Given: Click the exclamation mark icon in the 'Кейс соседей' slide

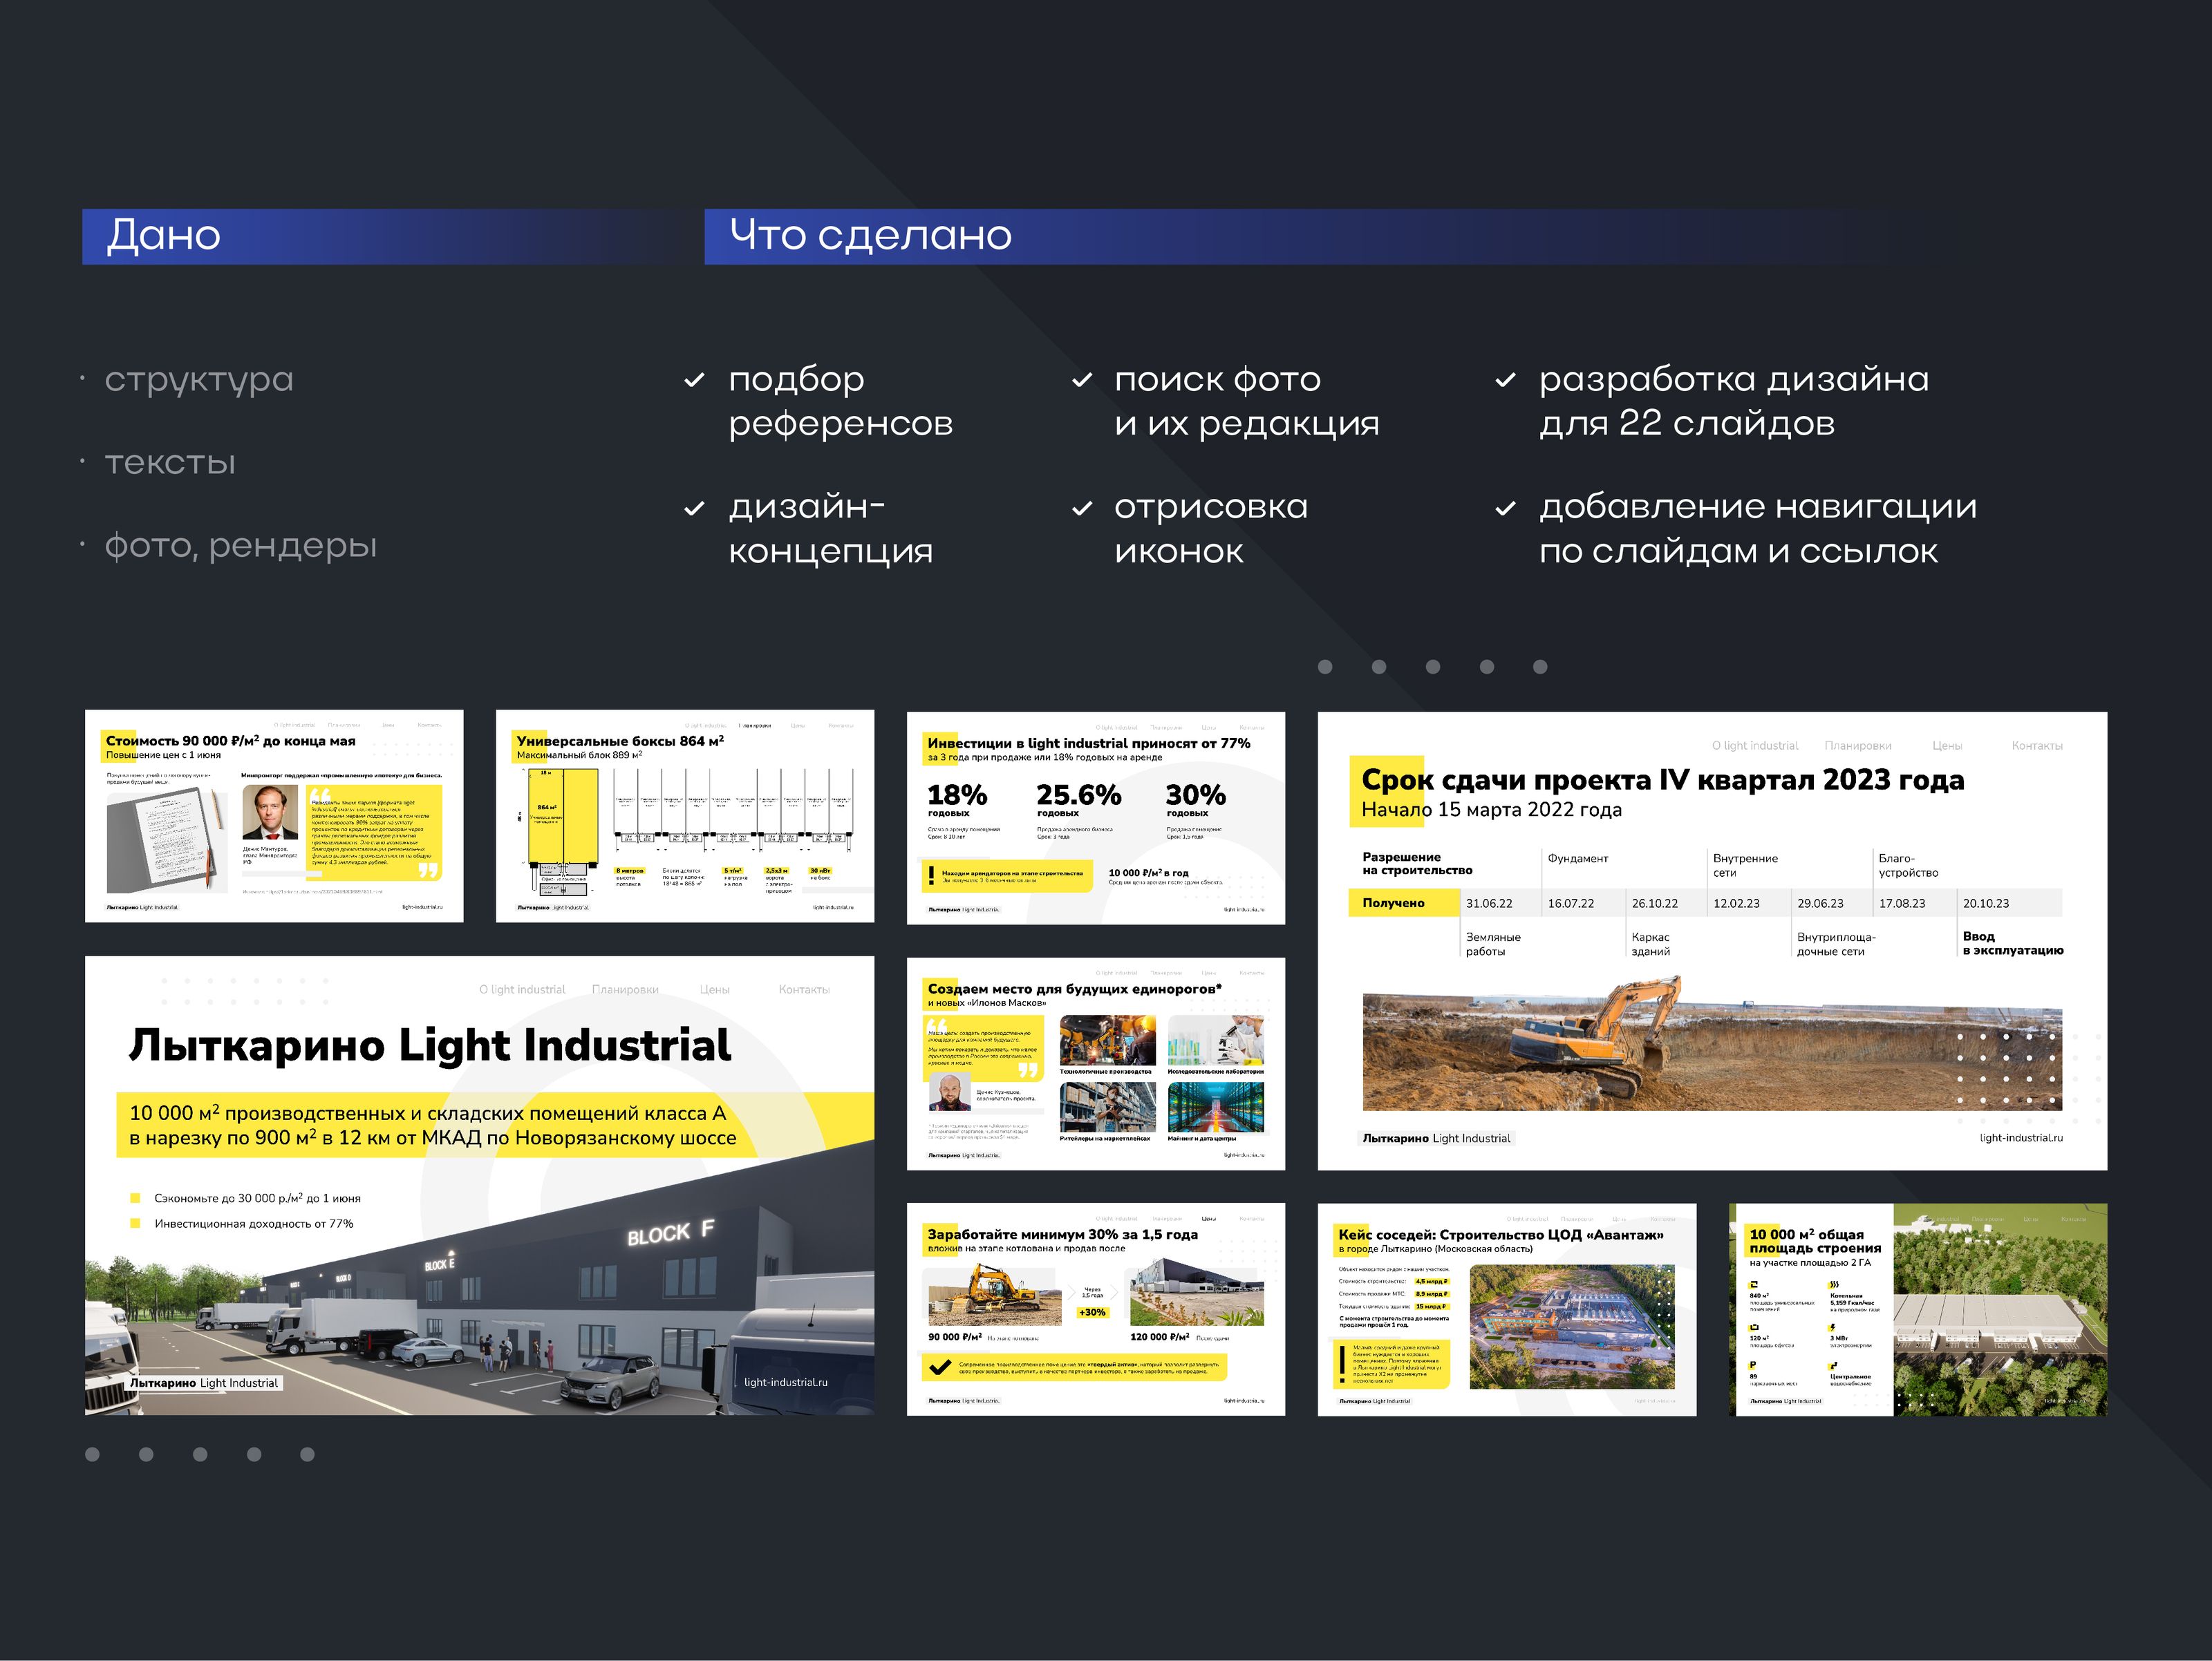Looking at the screenshot, I should 1342,1364.
